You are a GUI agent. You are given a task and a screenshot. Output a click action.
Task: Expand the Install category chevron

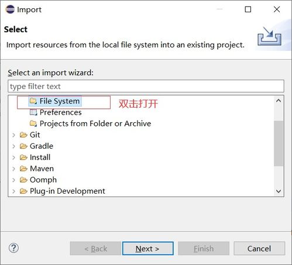[13, 157]
